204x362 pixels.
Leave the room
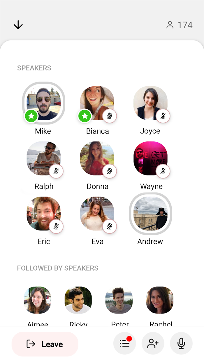pyautogui.click(x=45, y=344)
